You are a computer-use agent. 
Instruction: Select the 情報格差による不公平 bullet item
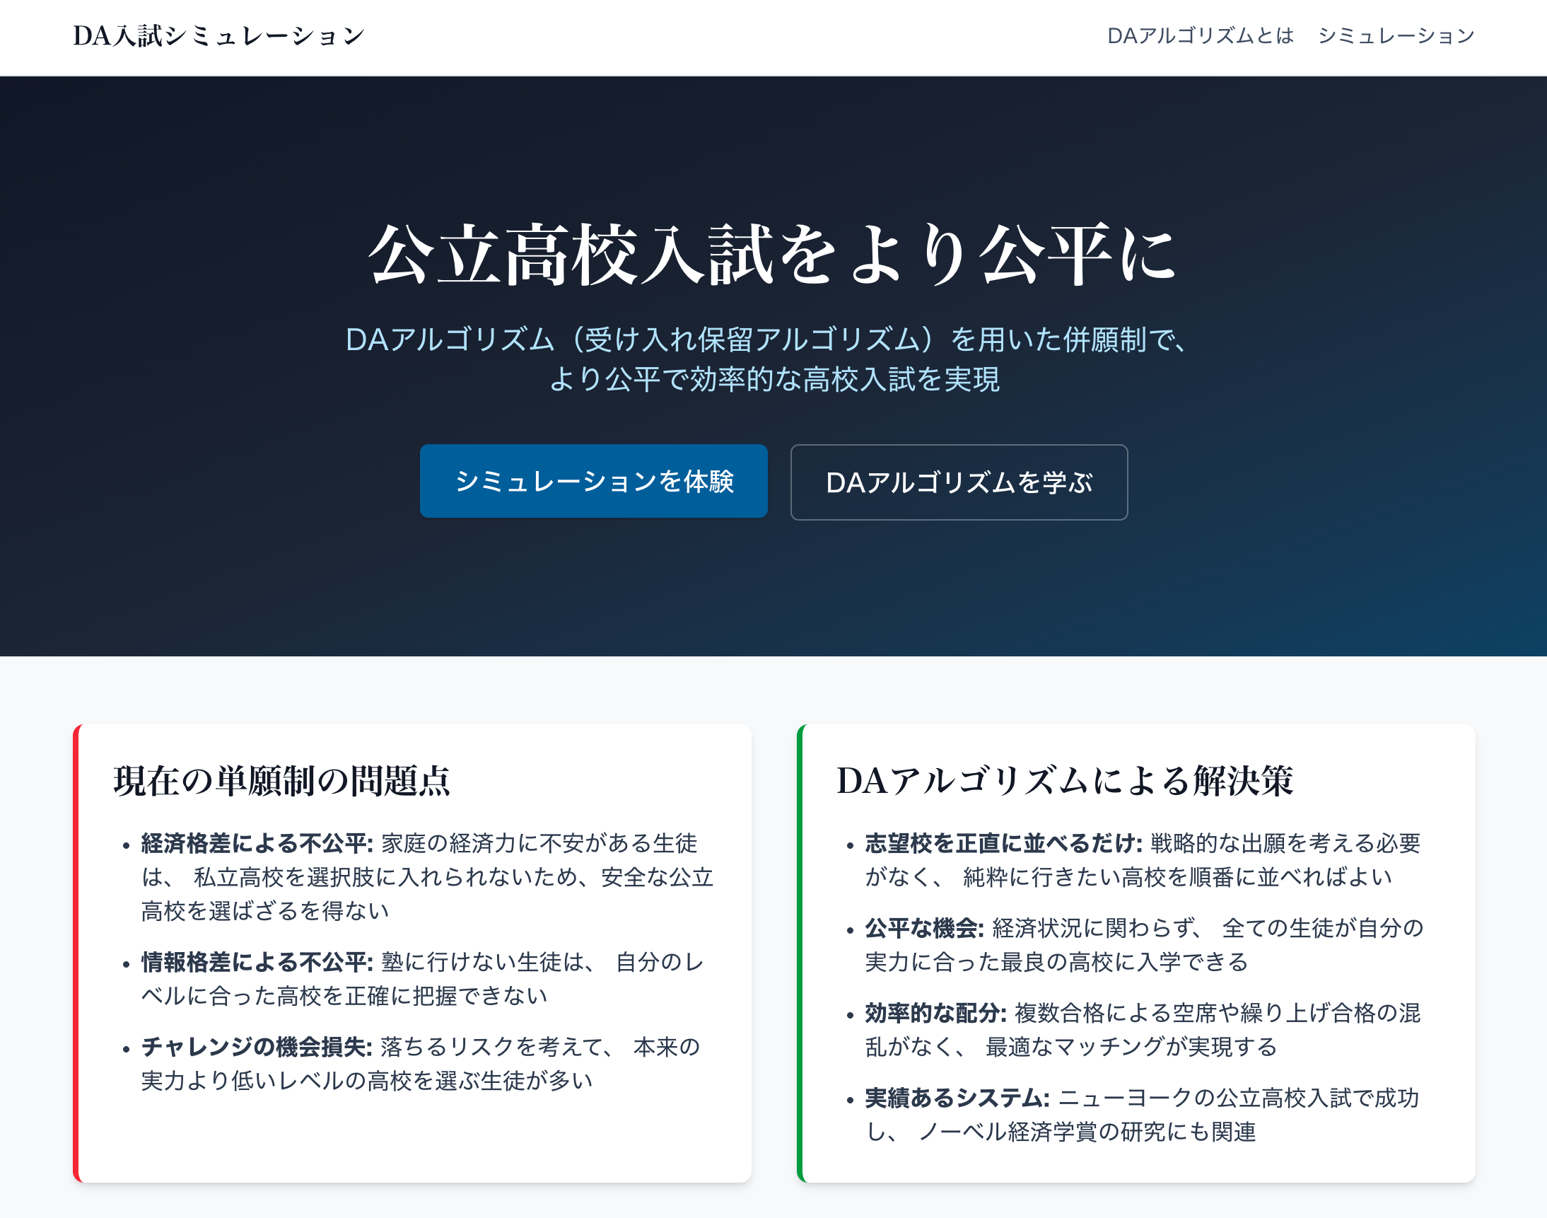pyautogui.click(x=257, y=962)
